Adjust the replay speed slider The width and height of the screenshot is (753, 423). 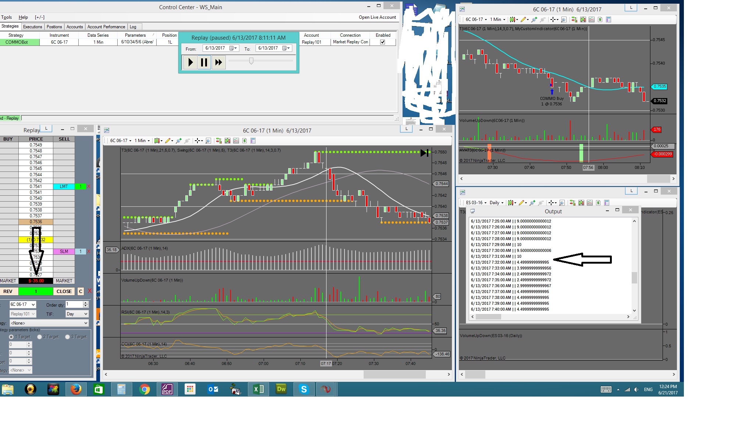pos(251,61)
